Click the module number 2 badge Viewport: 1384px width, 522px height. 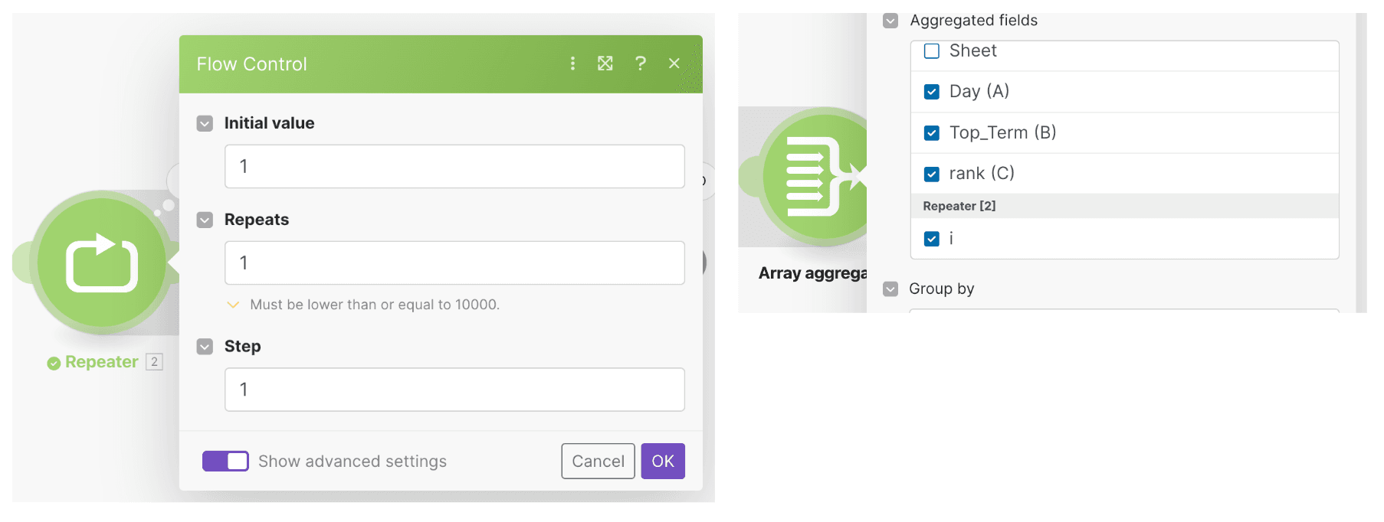coord(154,362)
